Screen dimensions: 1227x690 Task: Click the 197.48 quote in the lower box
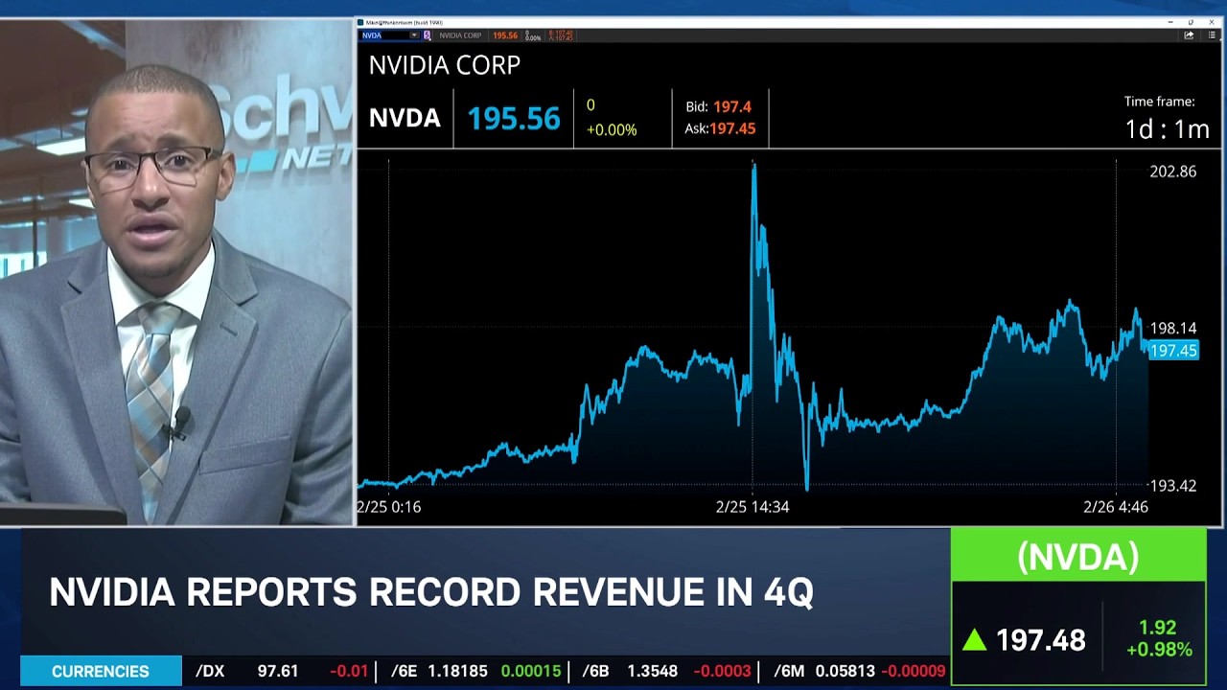click(1041, 639)
